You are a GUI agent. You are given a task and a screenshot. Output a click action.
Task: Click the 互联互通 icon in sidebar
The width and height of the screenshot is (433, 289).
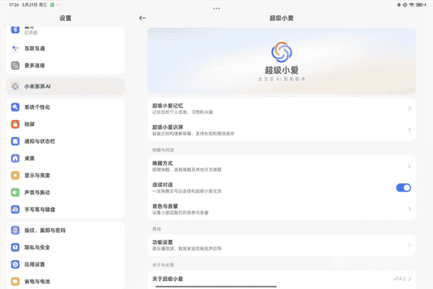[x=15, y=48]
